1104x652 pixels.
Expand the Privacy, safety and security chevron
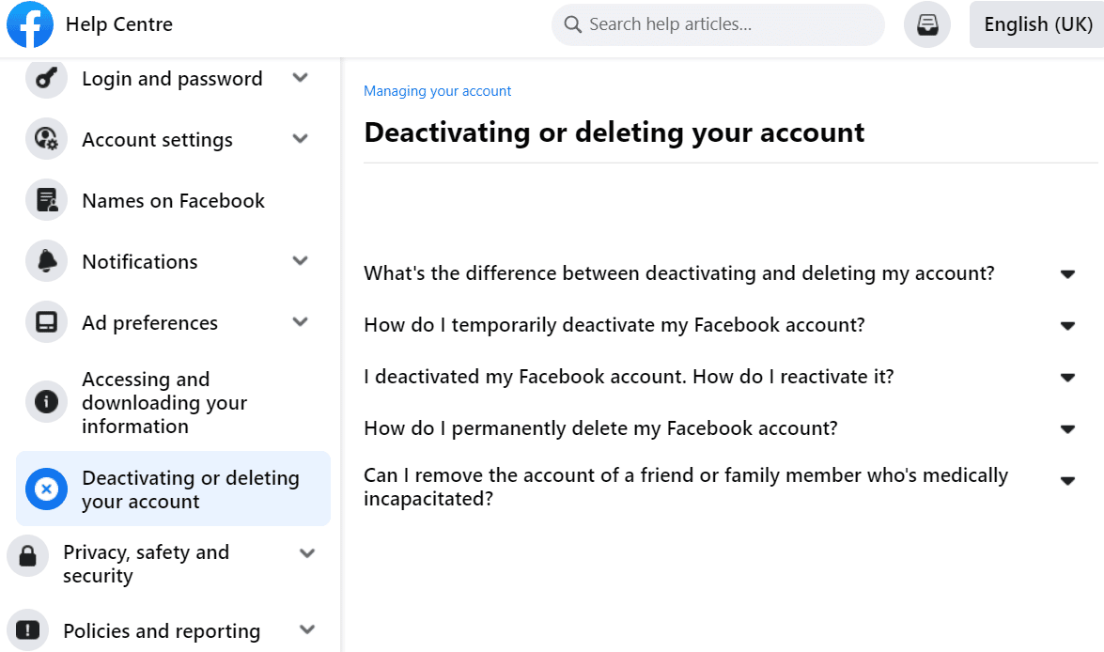[307, 553]
